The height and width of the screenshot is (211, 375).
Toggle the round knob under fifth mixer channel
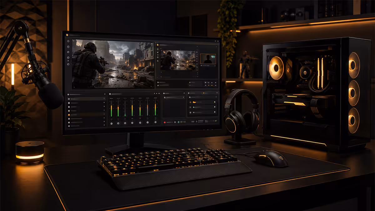click(x=140, y=123)
